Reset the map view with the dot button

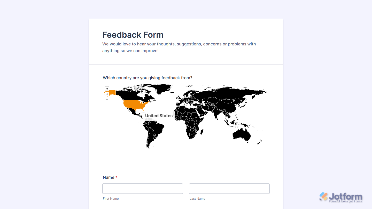pyautogui.click(x=107, y=89)
